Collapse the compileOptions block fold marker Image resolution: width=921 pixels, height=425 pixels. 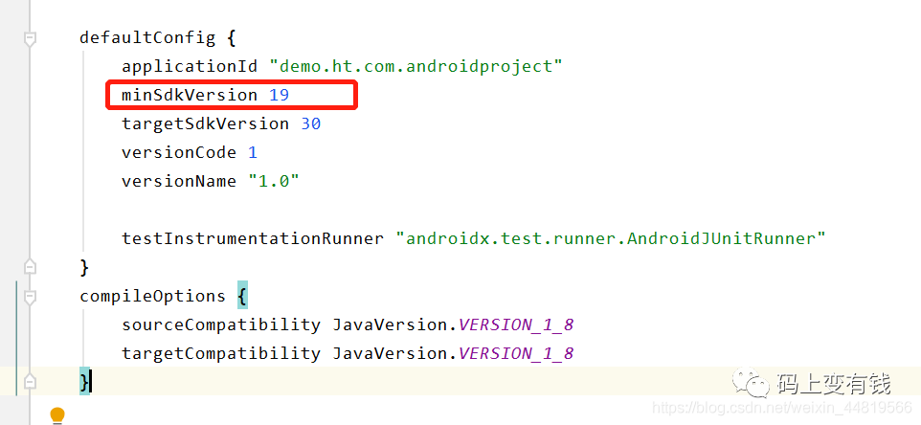point(30,297)
